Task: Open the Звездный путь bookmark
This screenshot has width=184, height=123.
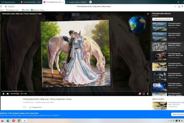Action: point(13,10)
